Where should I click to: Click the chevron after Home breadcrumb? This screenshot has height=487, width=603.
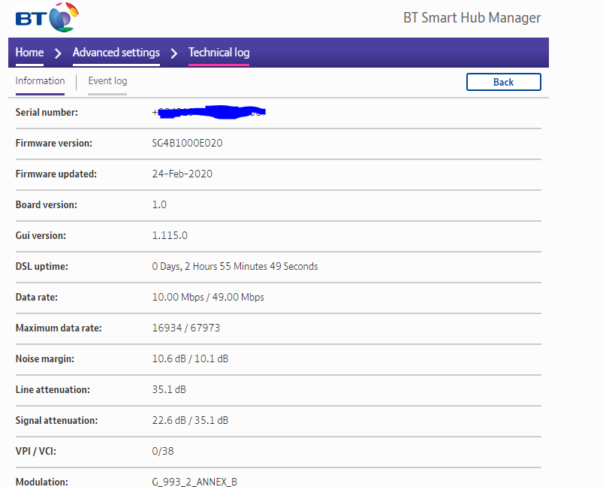(x=58, y=53)
